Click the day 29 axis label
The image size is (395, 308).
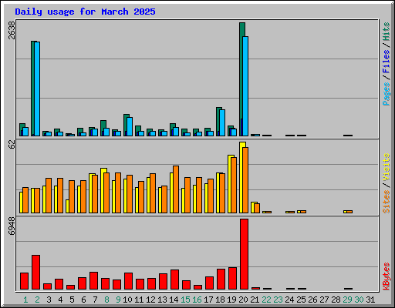point(347,300)
